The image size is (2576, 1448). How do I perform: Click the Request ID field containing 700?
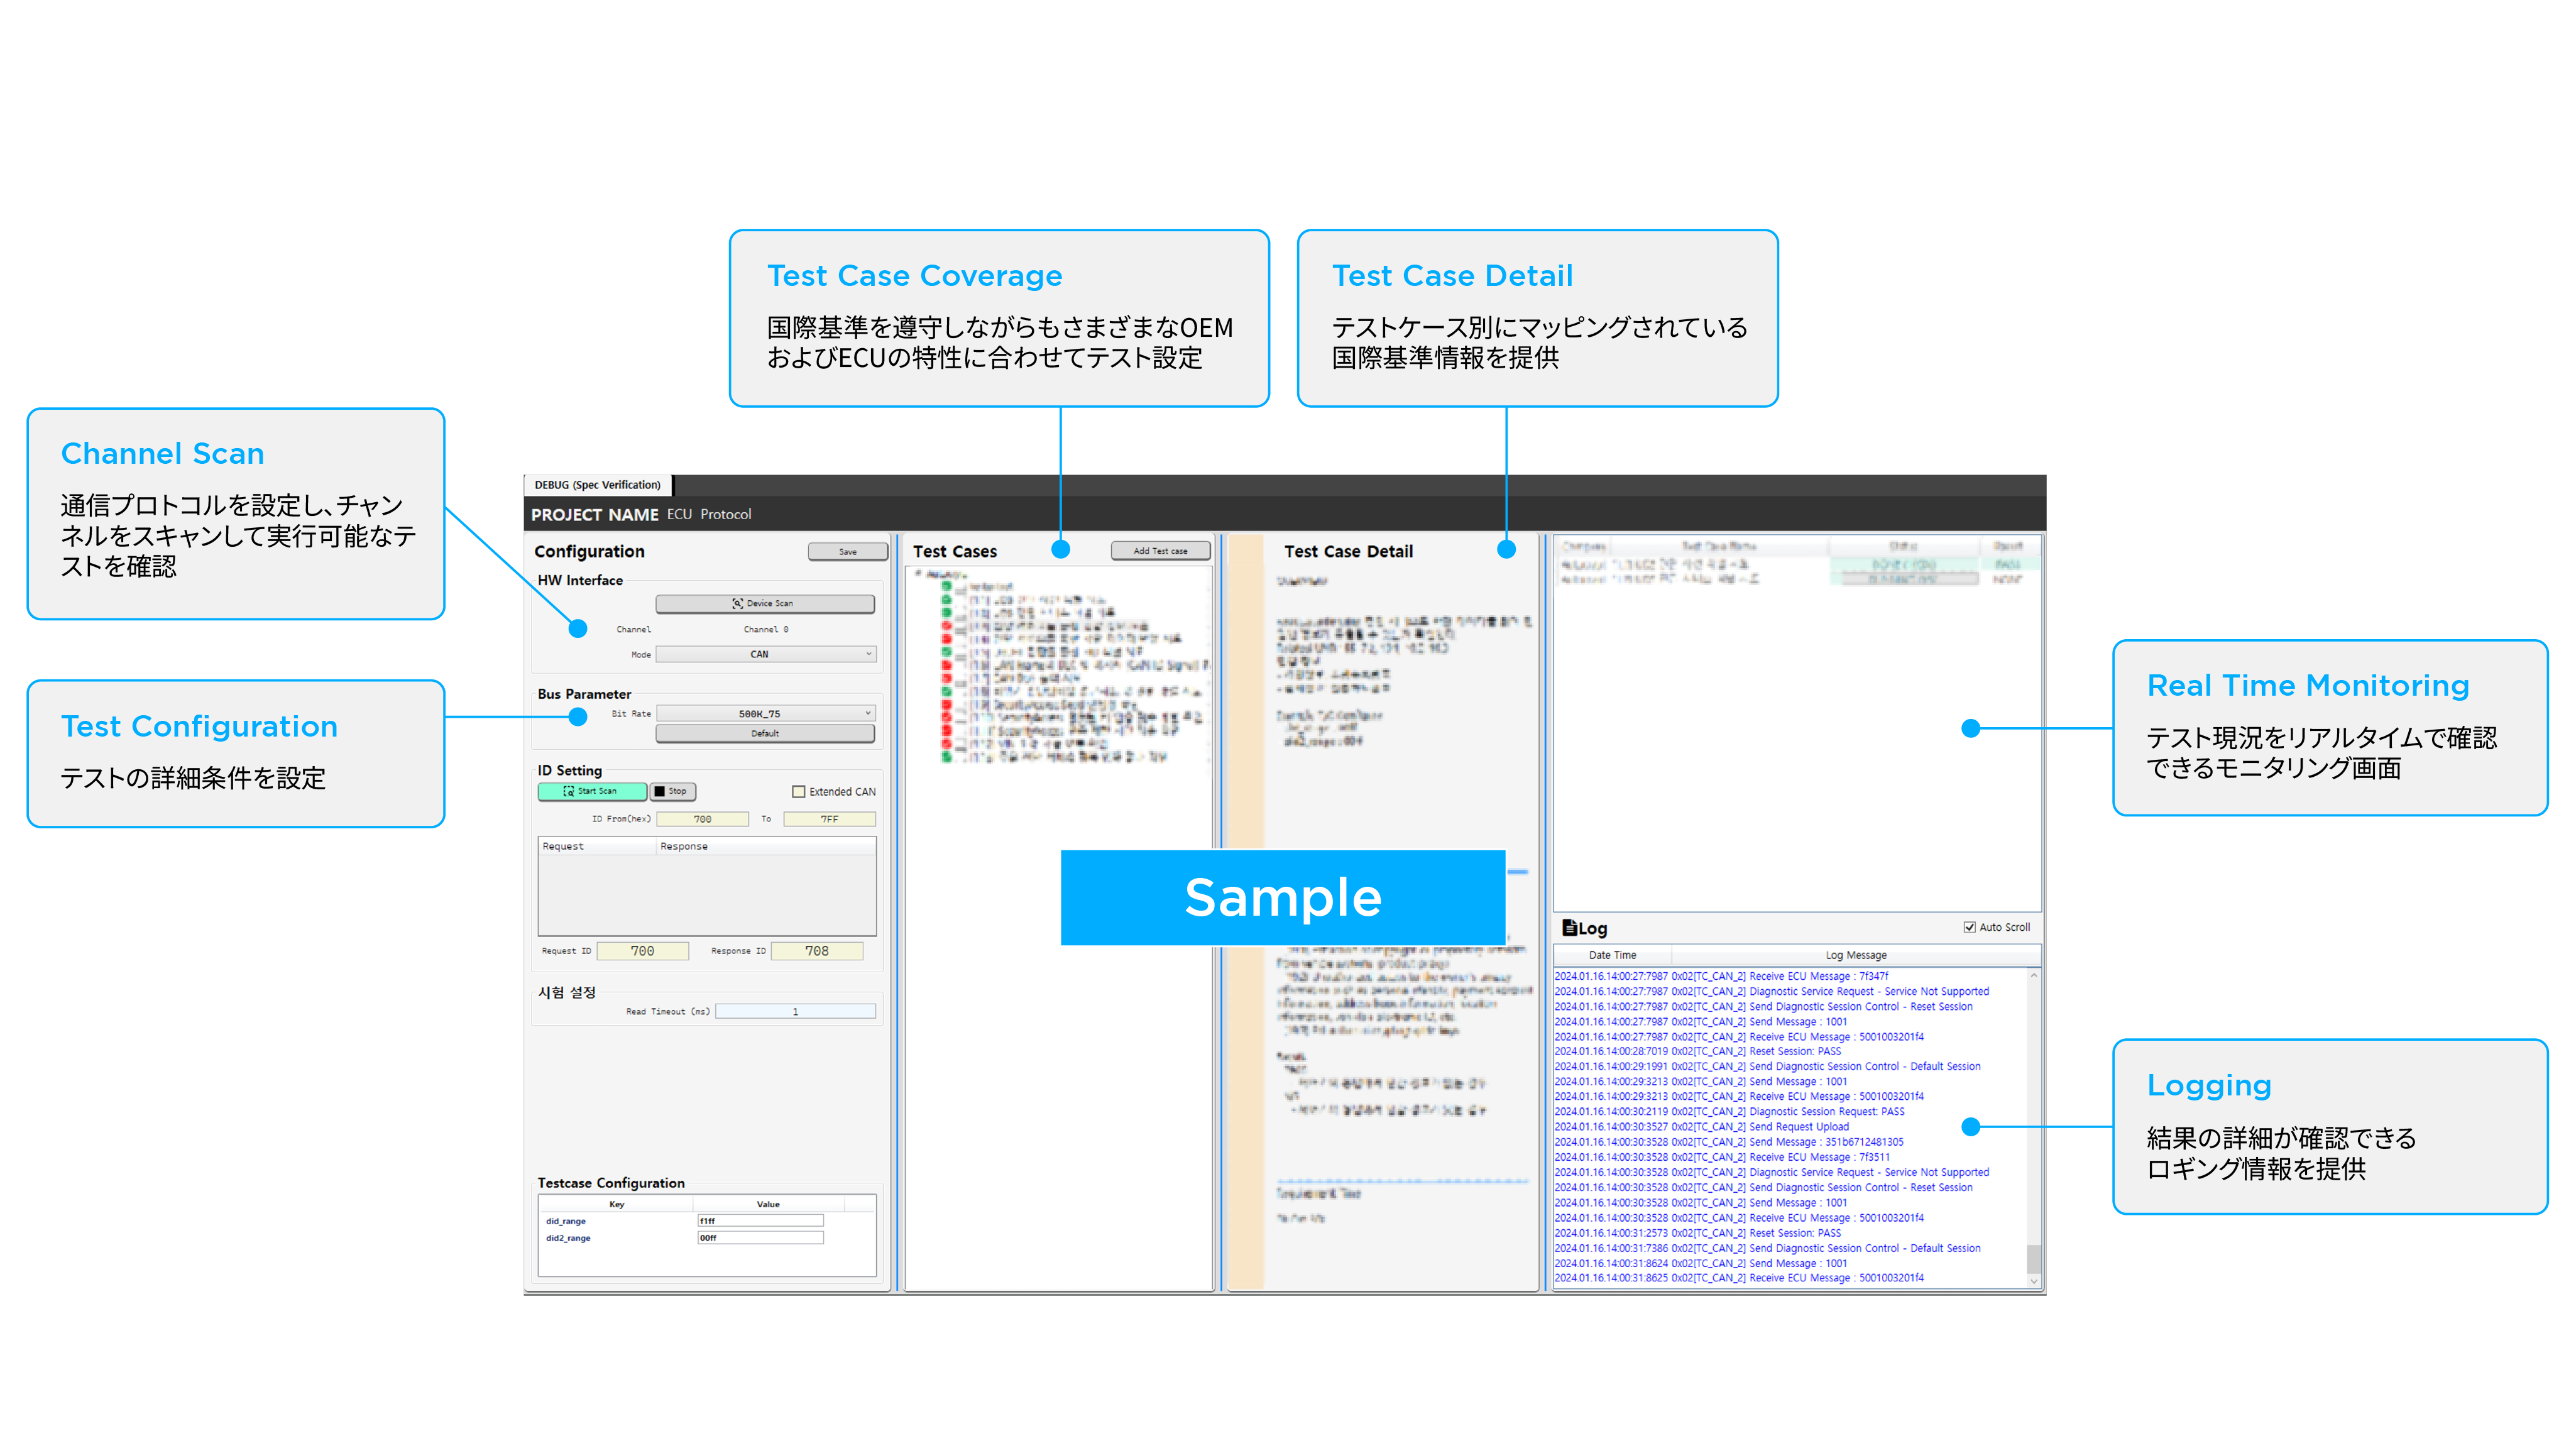[x=643, y=951]
